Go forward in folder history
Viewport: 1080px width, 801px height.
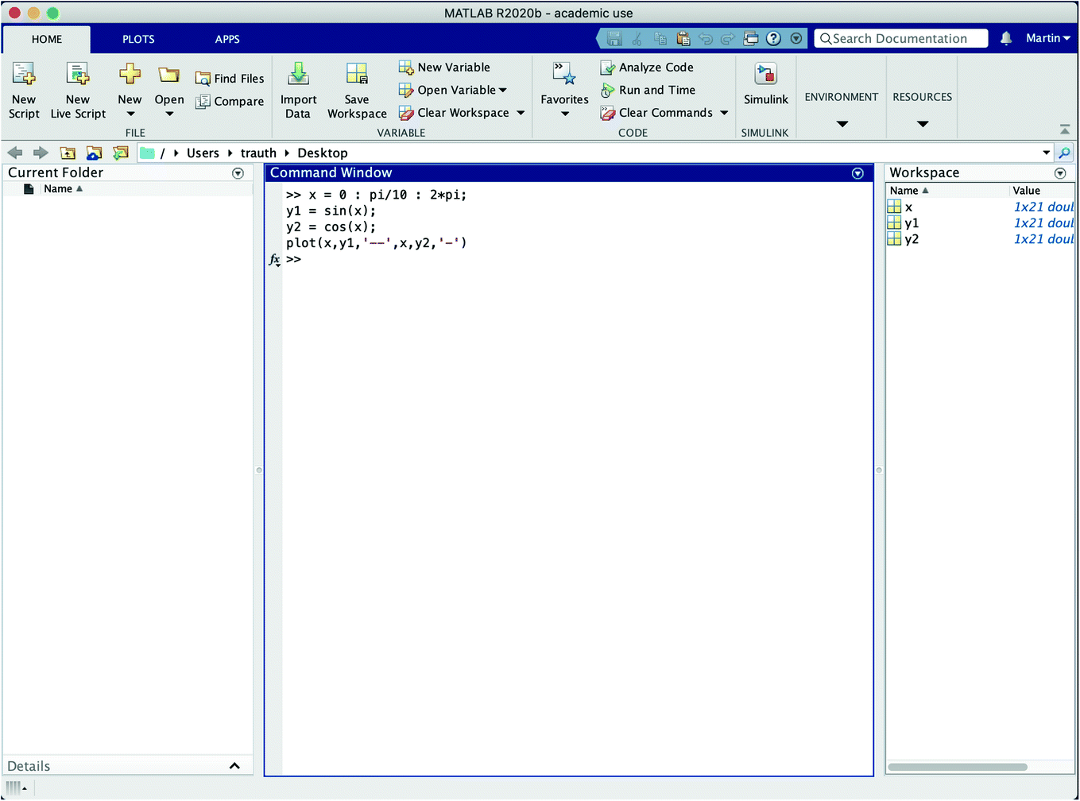point(41,153)
